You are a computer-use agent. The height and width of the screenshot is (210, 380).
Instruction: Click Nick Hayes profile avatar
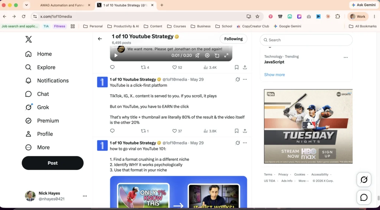coord(30,196)
